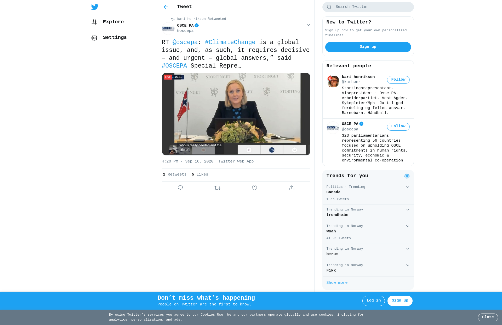Click Show more under trends
This screenshot has height=325, width=502.
(x=337, y=283)
